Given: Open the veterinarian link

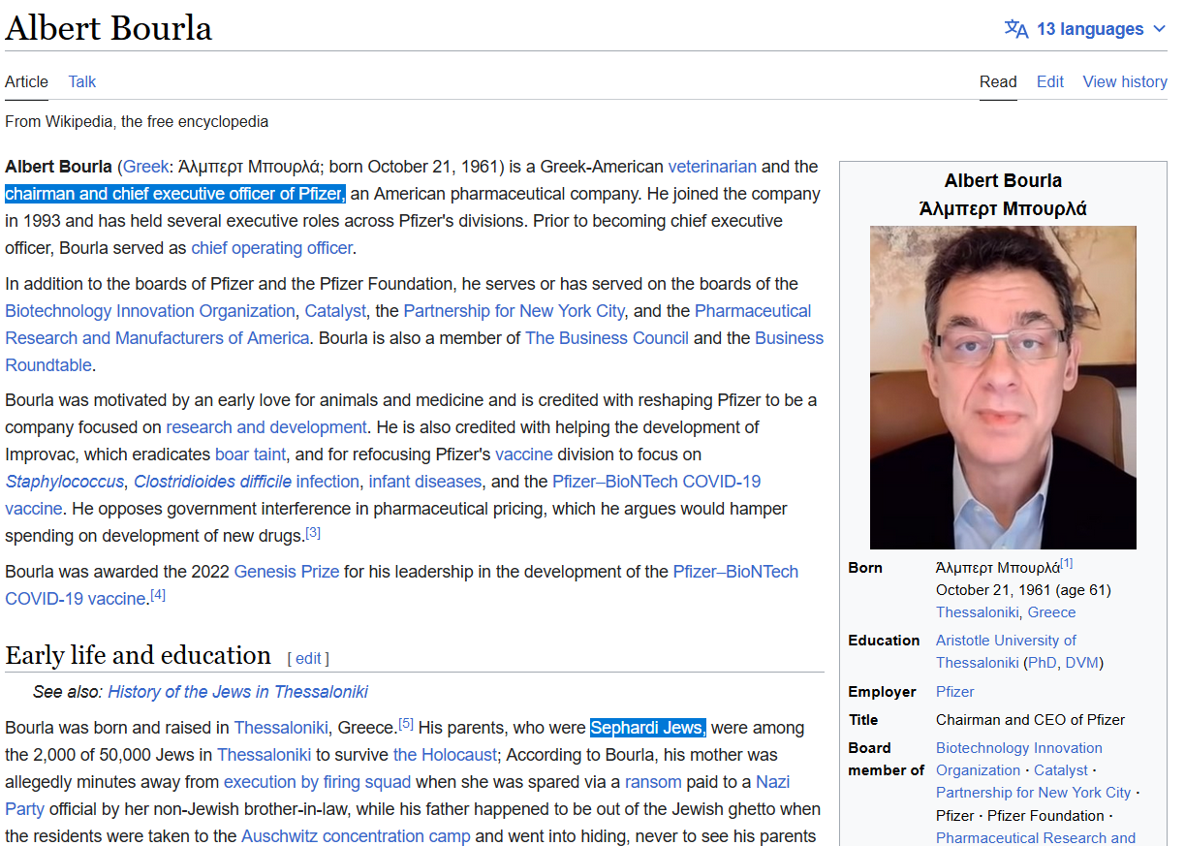Looking at the screenshot, I should (x=712, y=167).
